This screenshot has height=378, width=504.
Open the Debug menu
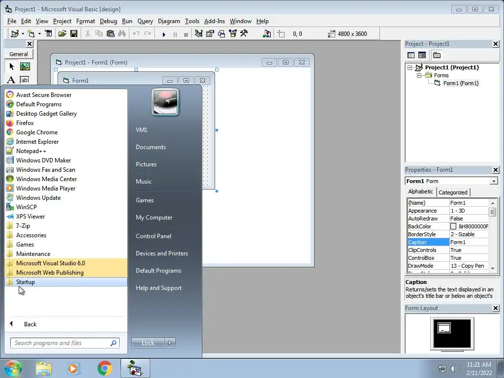pos(108,21)
